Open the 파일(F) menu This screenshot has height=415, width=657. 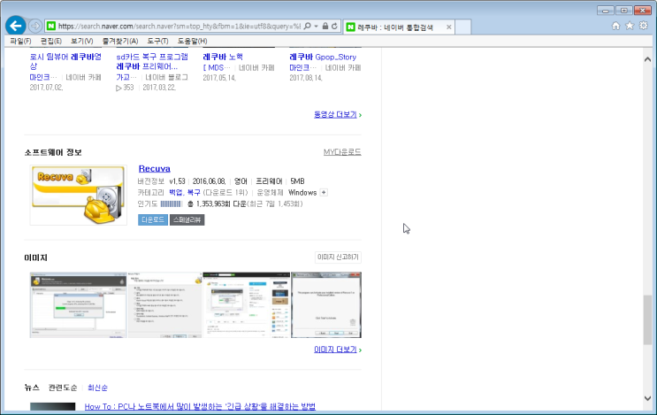point(20,41)
